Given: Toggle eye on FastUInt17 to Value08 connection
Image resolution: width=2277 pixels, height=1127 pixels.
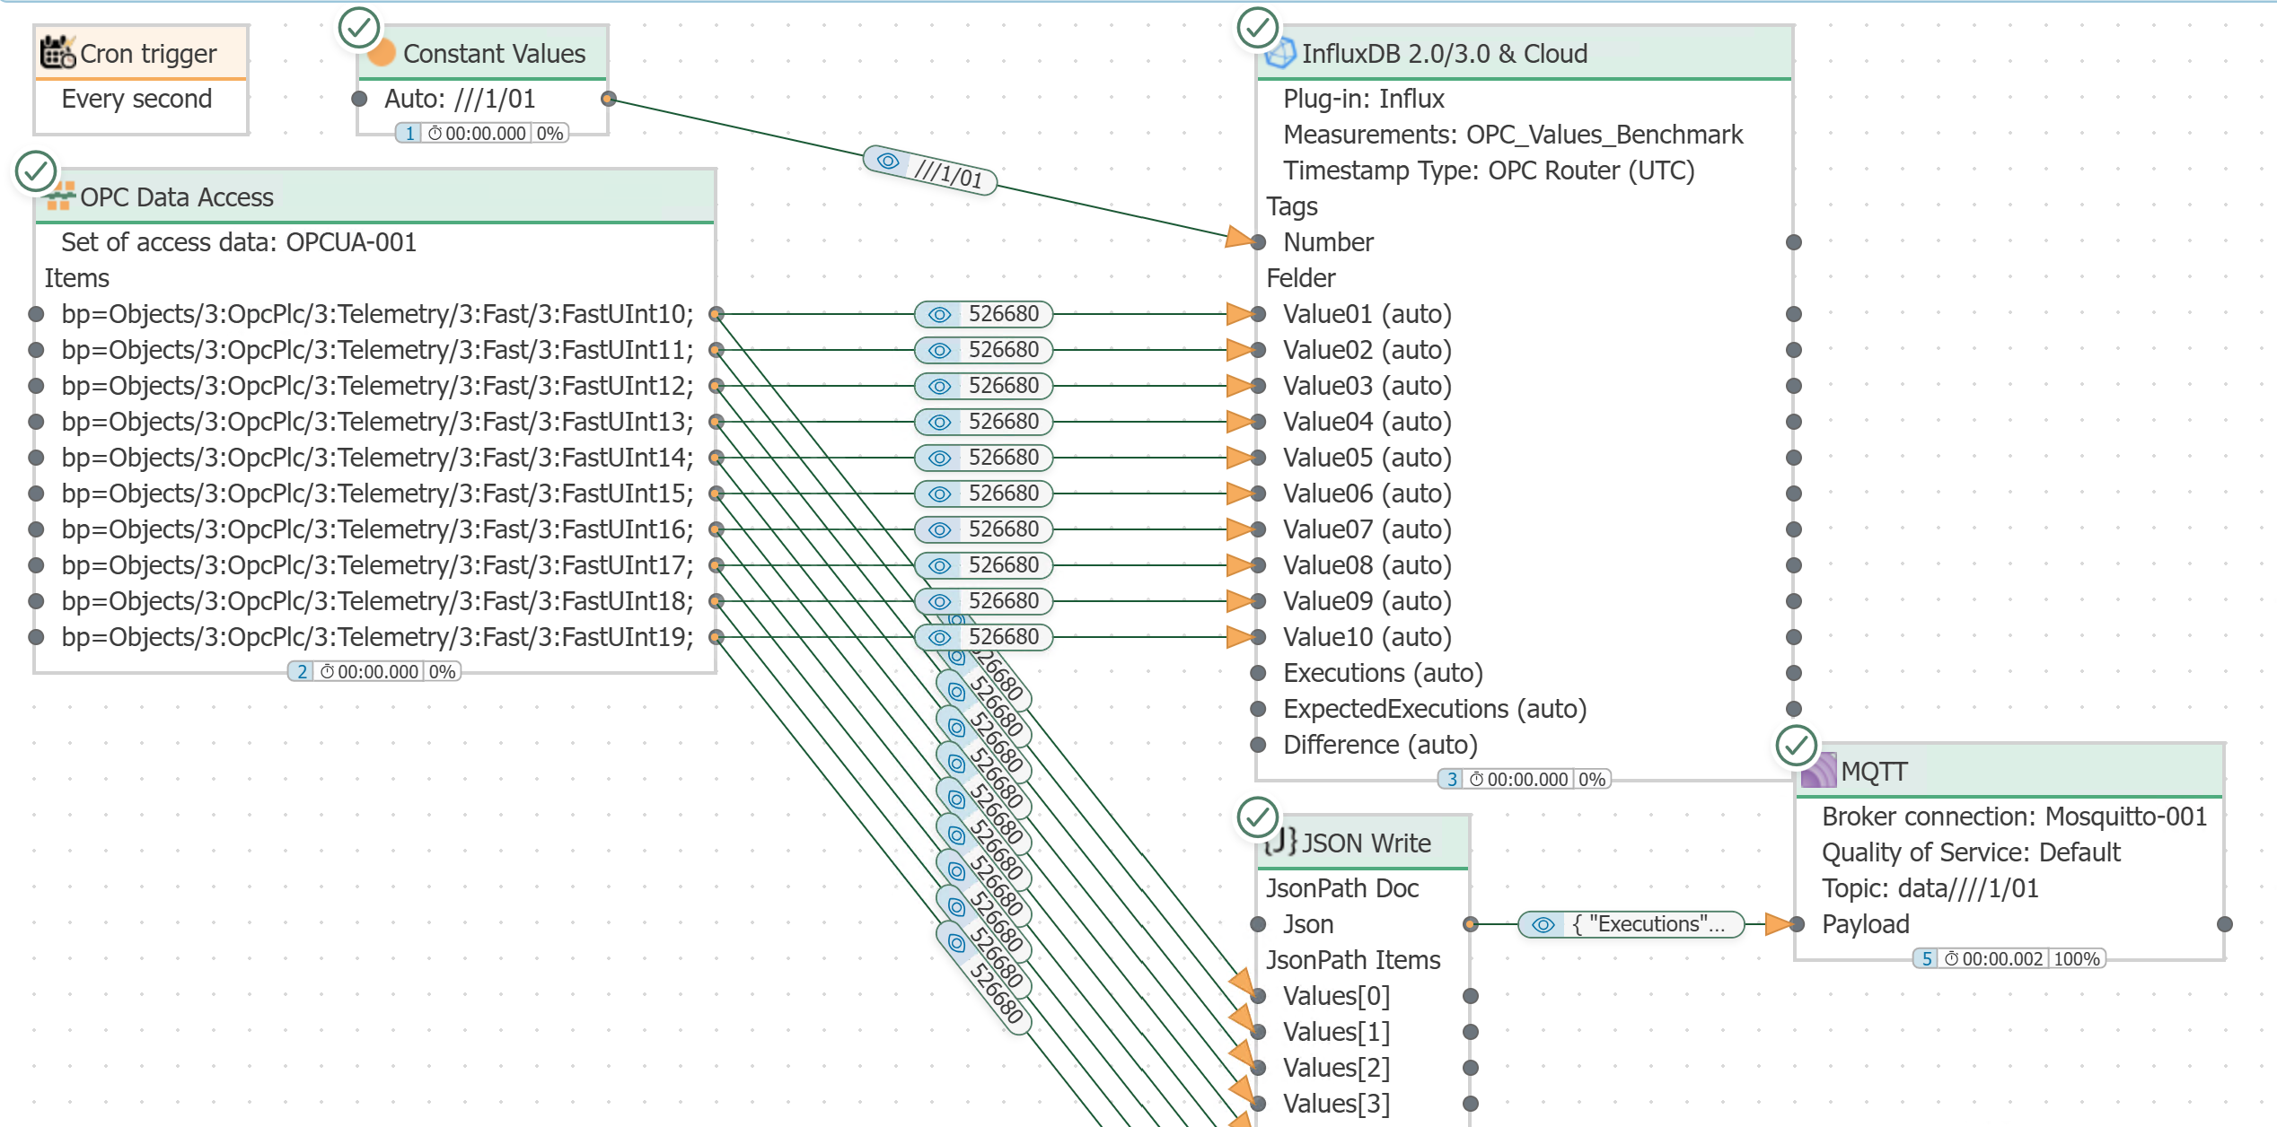Looking at the screenshot, I should (x=939, y=565).
